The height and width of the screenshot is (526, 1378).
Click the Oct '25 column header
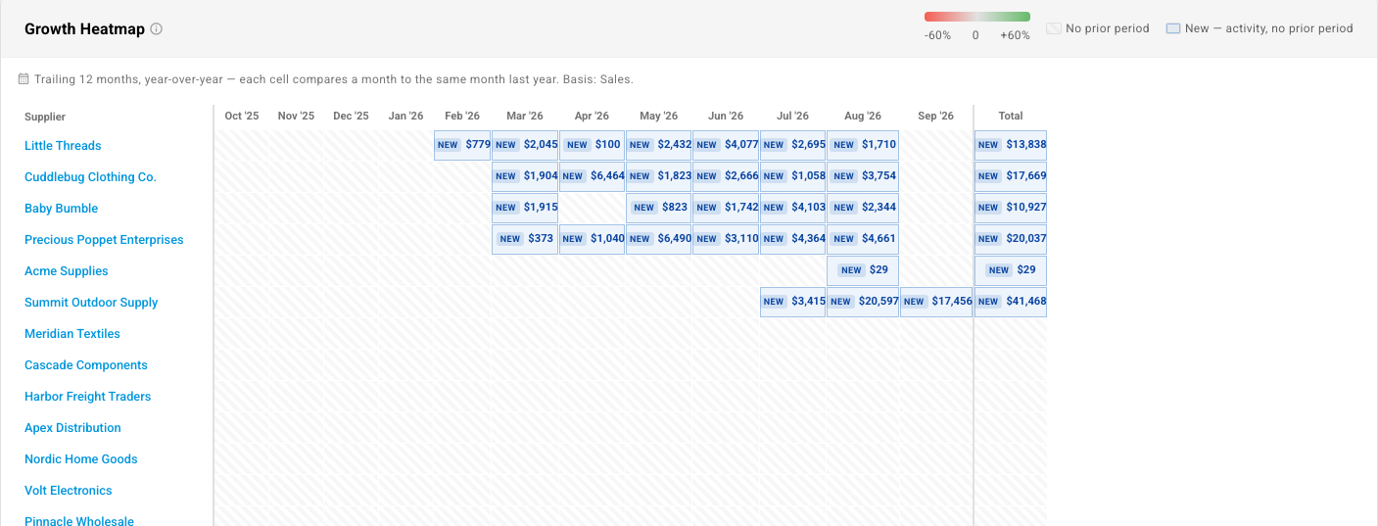pyautogui.click(x=242, y=116)
